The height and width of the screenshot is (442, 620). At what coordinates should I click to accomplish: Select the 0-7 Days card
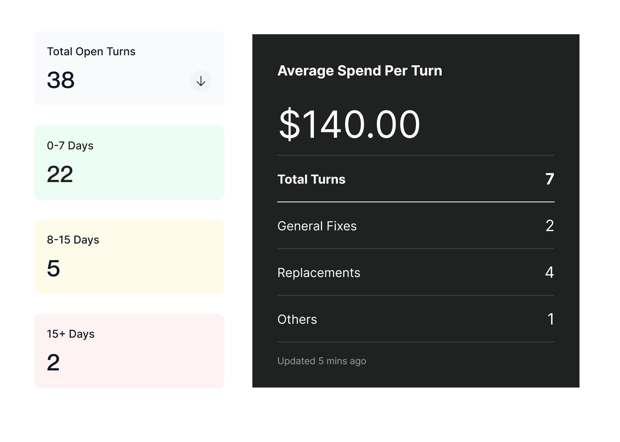tap(129, 163)
